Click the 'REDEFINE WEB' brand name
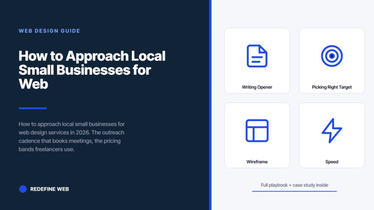Screen dimensions: 374x210 pos(50,189)
